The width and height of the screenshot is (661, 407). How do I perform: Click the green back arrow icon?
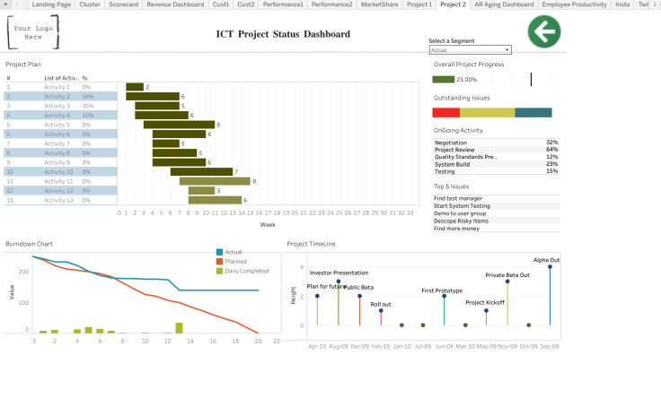543,32
